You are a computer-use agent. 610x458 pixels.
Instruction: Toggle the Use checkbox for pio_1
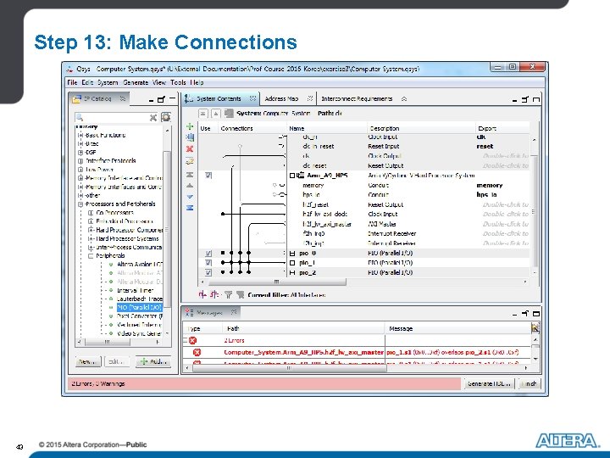click(208, 263)
